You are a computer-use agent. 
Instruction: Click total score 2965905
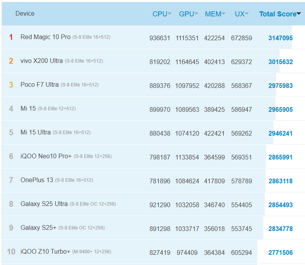point(280,109)
